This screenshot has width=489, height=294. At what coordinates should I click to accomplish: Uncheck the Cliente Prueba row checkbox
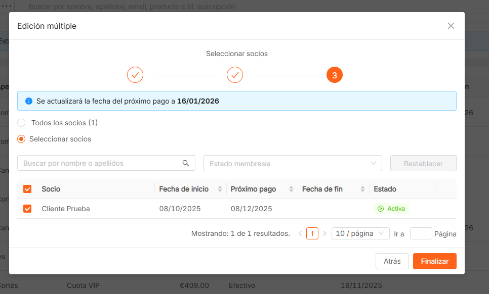[27, 209]
